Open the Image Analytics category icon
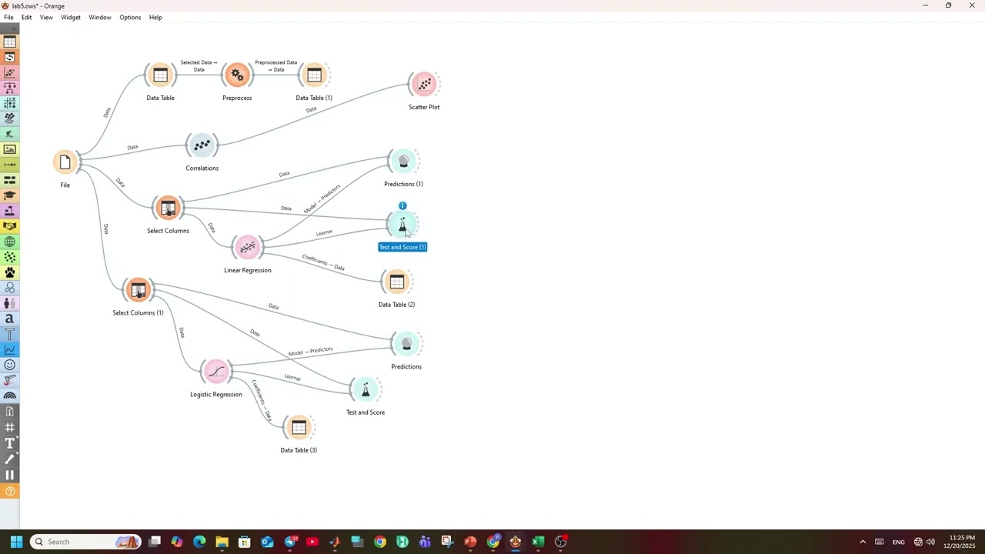The image size is (985, 554). tap(10, 150)
